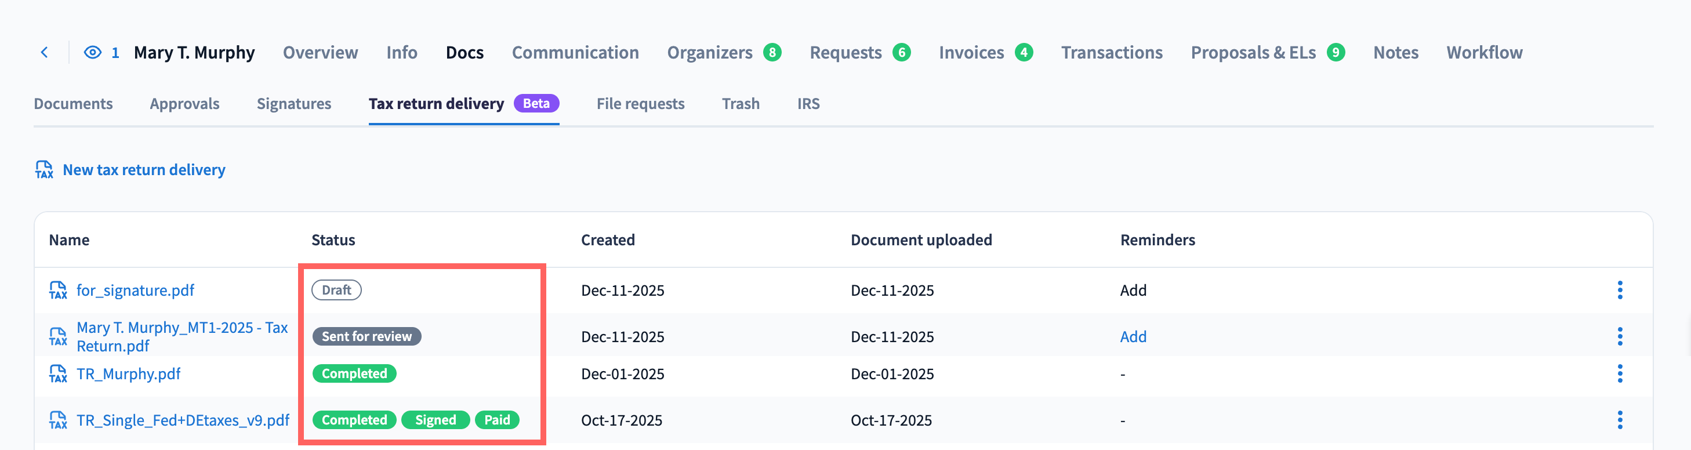Click the Draft status badge
Viewport: 1691px width, 450px height.
pyautogui.click(x=336, y=290)
